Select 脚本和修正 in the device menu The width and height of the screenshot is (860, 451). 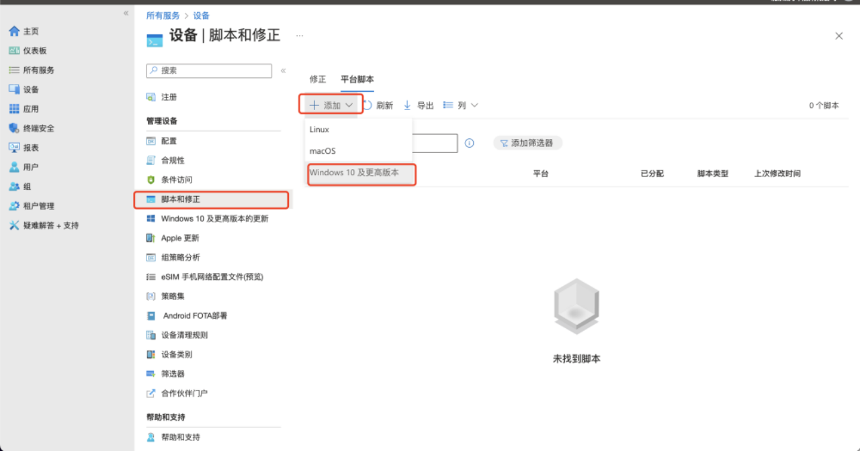[x=212, y=199]
